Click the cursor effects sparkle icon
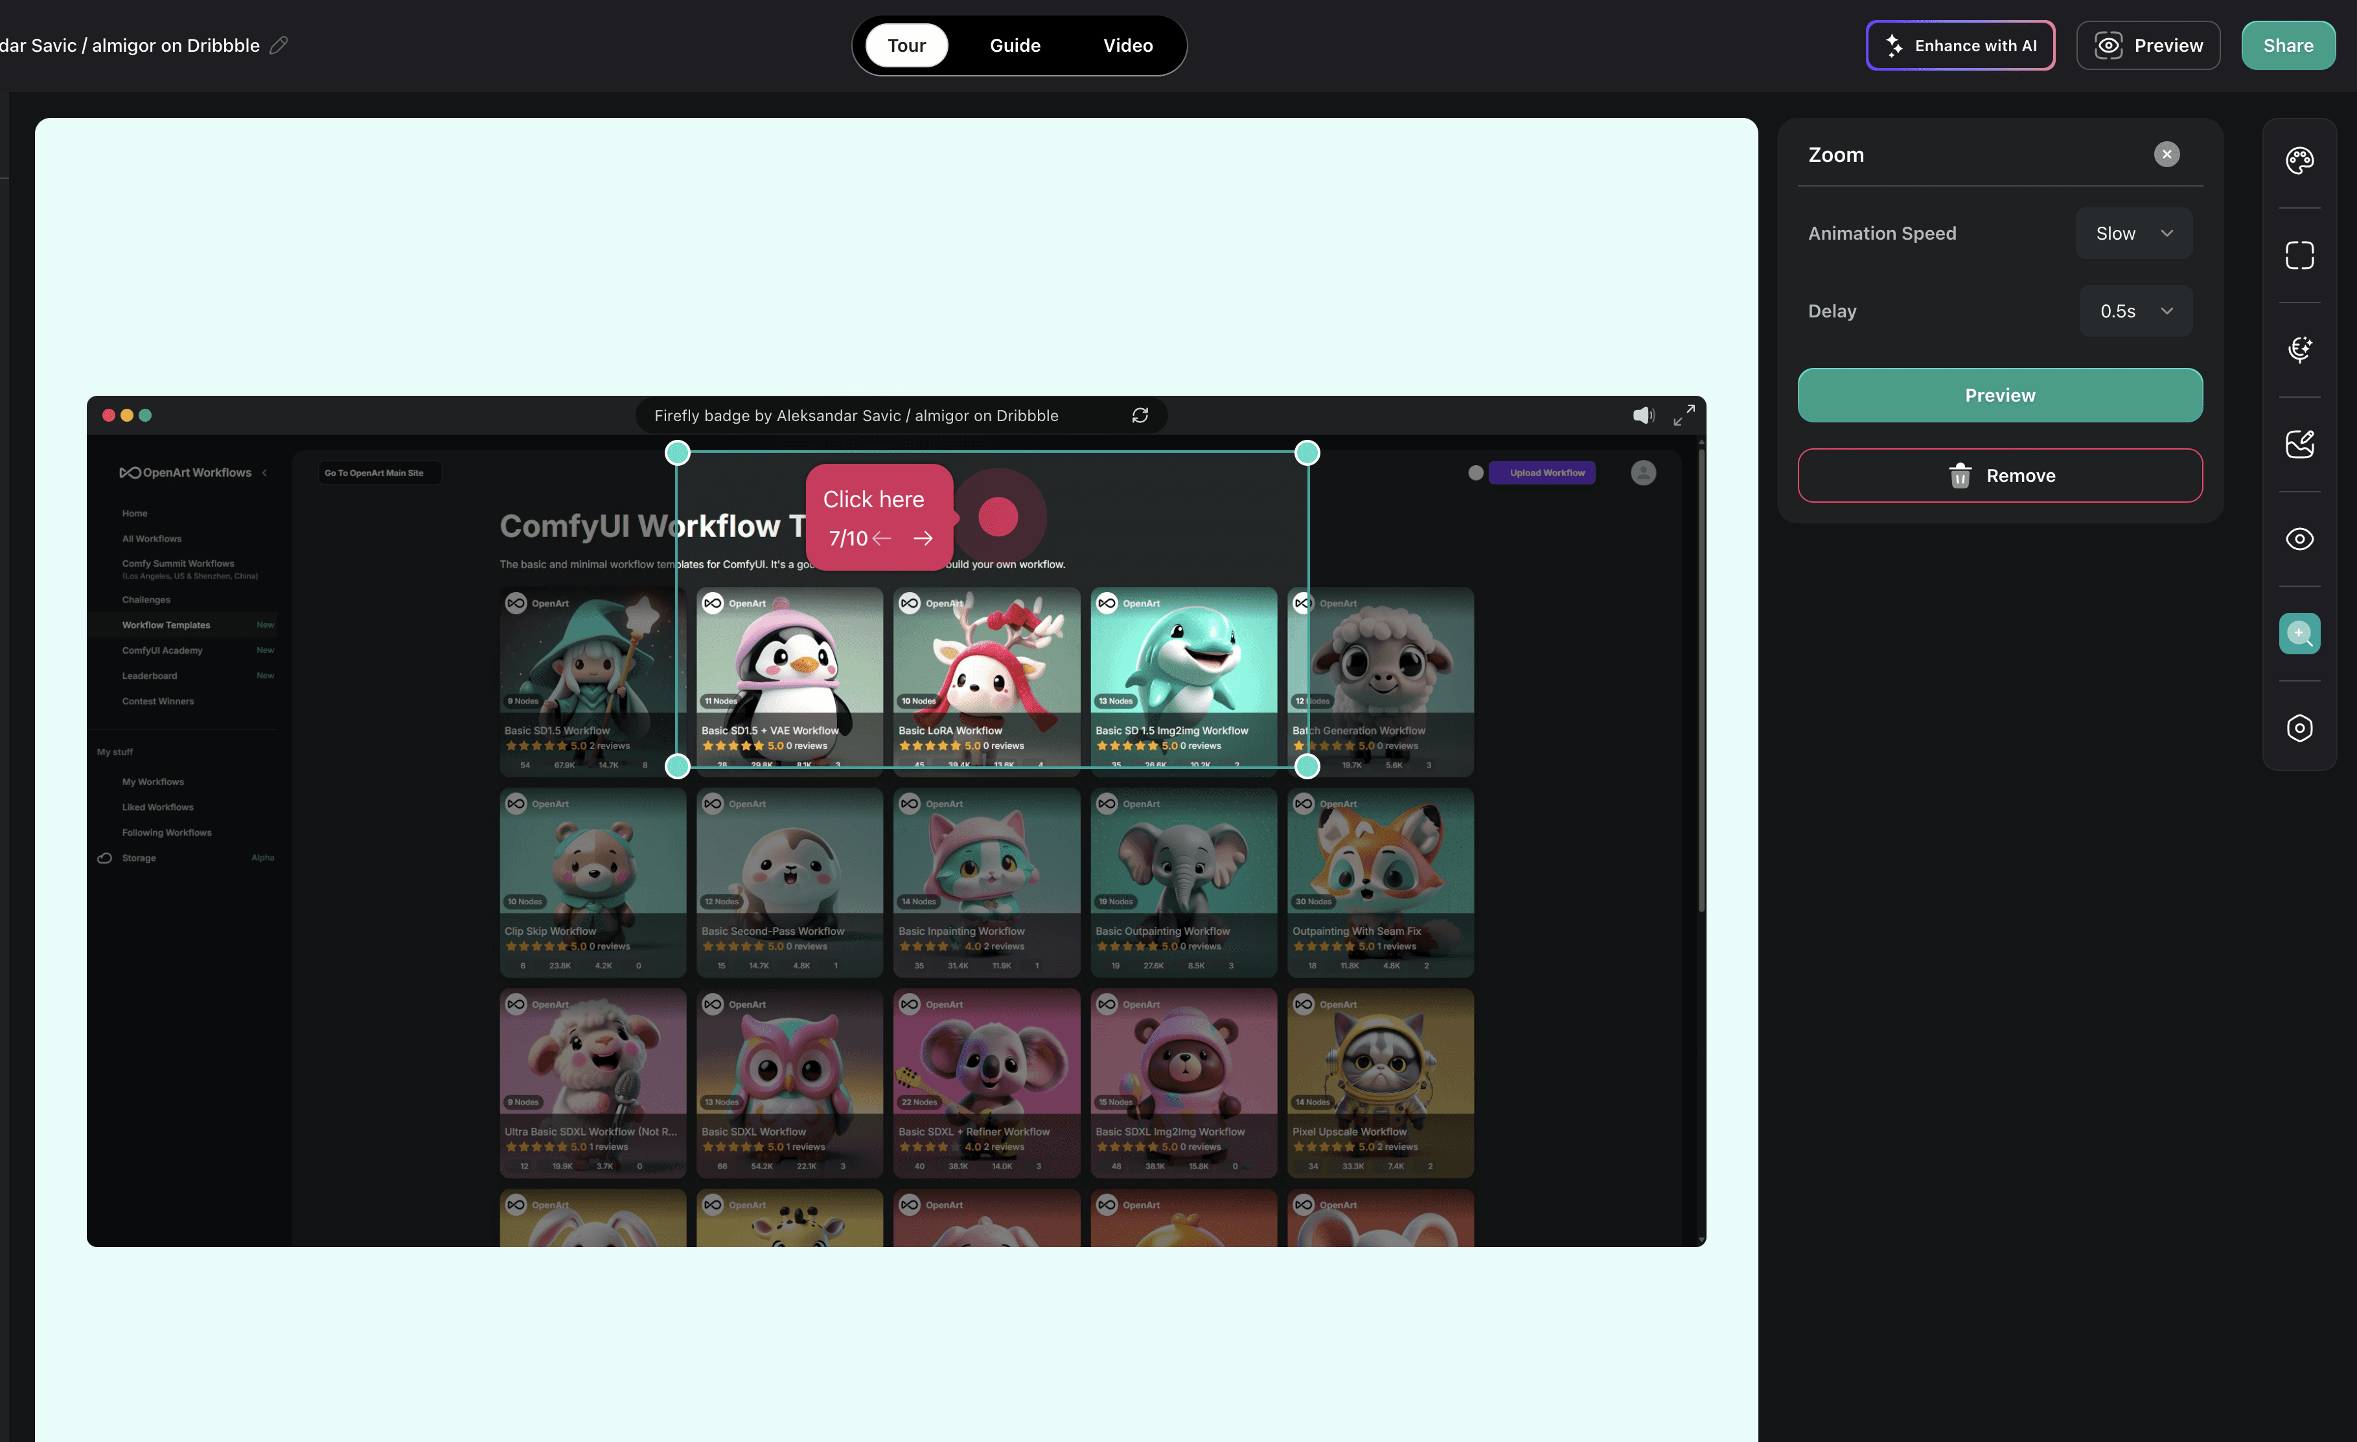The height and width of the screenshot is (1442, 2357). coord(2299,349)
